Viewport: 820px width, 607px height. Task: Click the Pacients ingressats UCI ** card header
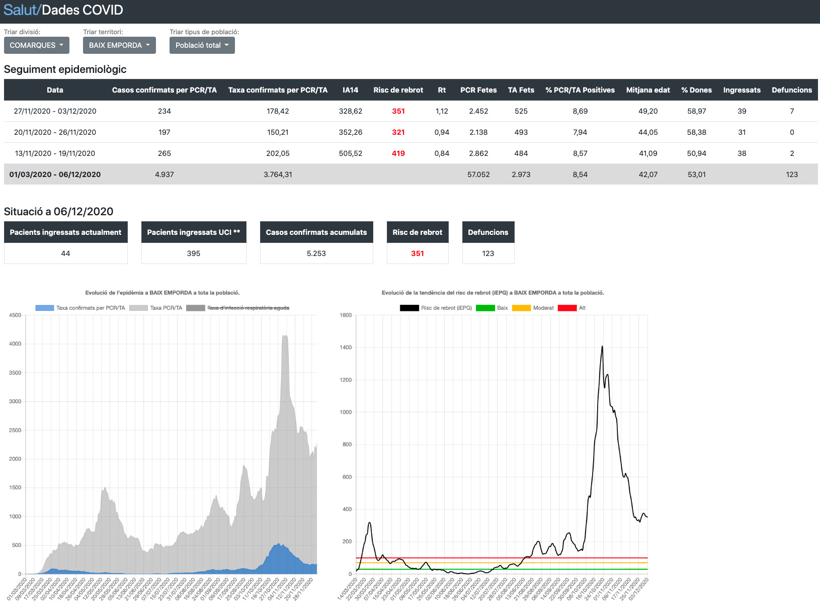(194, 232)
